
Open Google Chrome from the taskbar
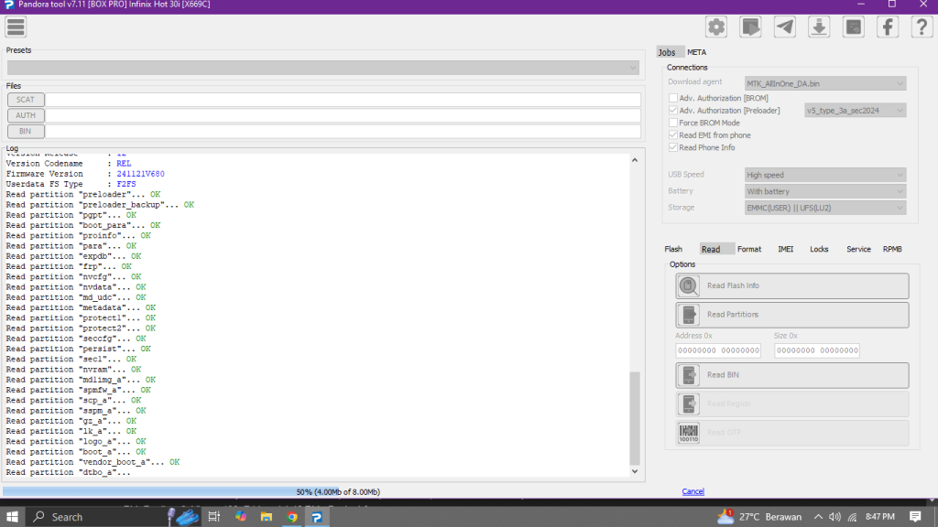click(x=292, y=517)
